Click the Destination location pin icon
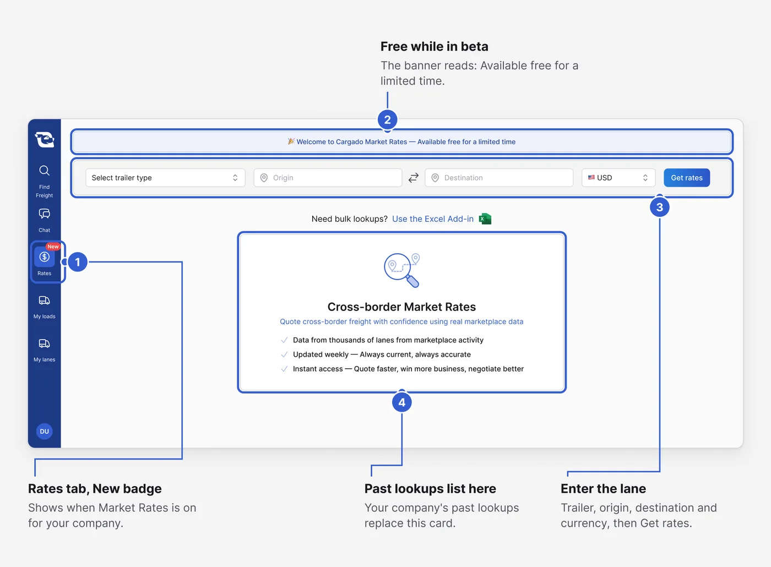771x567 pixels. click(x=435, y=178)
